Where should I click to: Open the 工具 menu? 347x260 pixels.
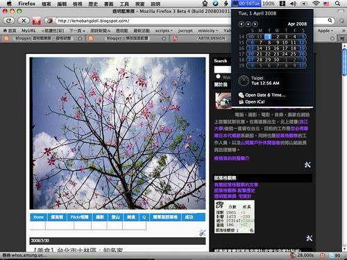pos(124,4)
